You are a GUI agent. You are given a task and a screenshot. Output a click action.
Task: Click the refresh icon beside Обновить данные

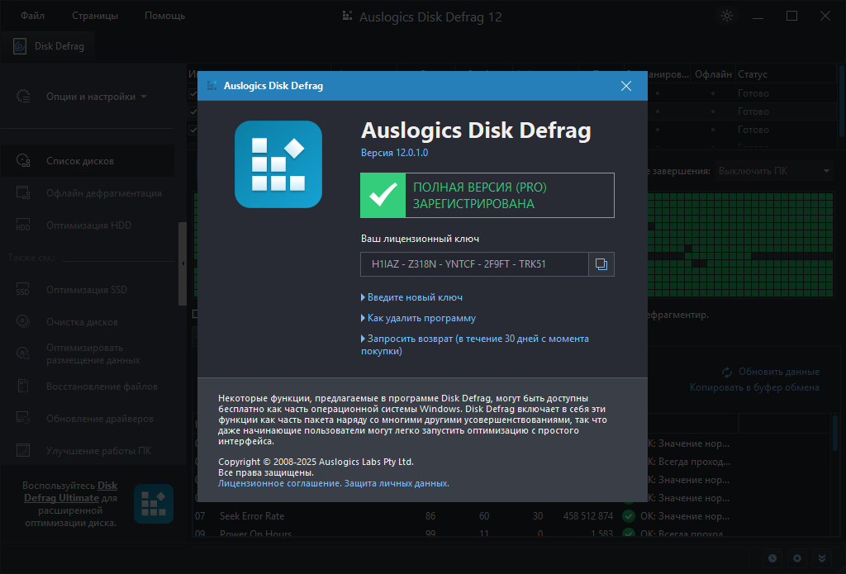(727, 372)
